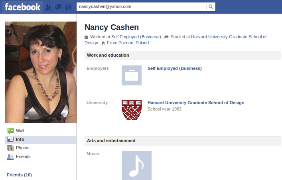
Task: Open notifications globe icon
Action: coord(68,7)
